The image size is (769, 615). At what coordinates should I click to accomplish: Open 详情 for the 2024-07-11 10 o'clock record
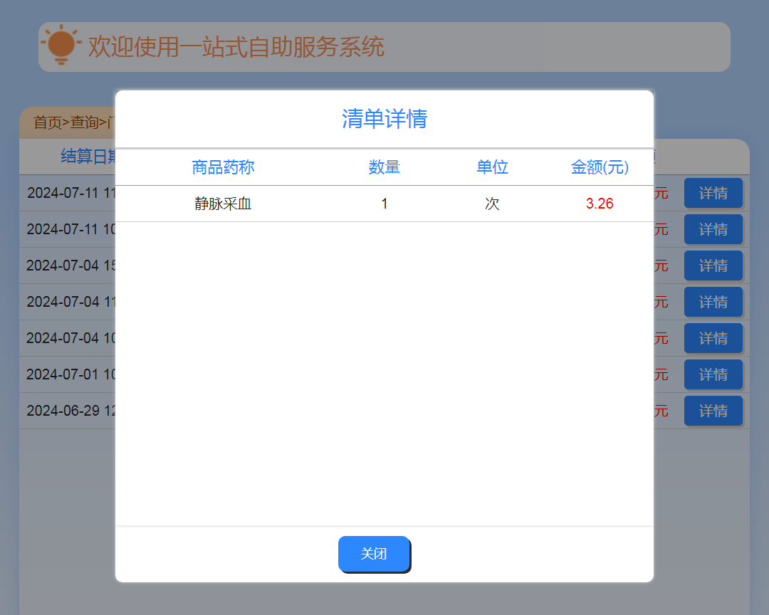point(713,229)
